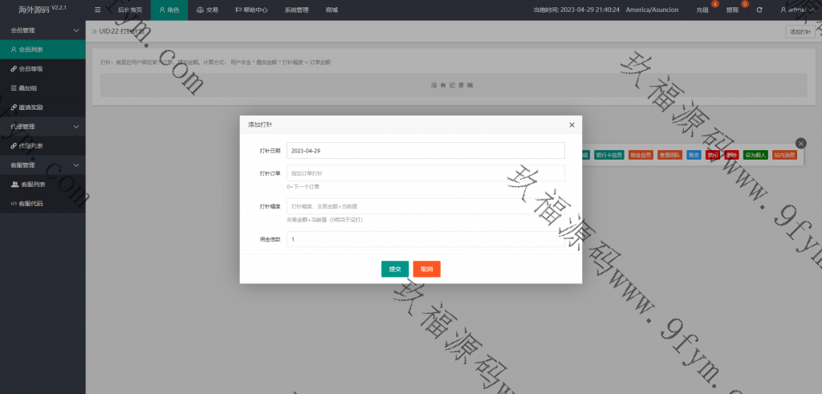The image size is (822, 394).
Task: Click the green 提交 button
Action: coord(395,270)
